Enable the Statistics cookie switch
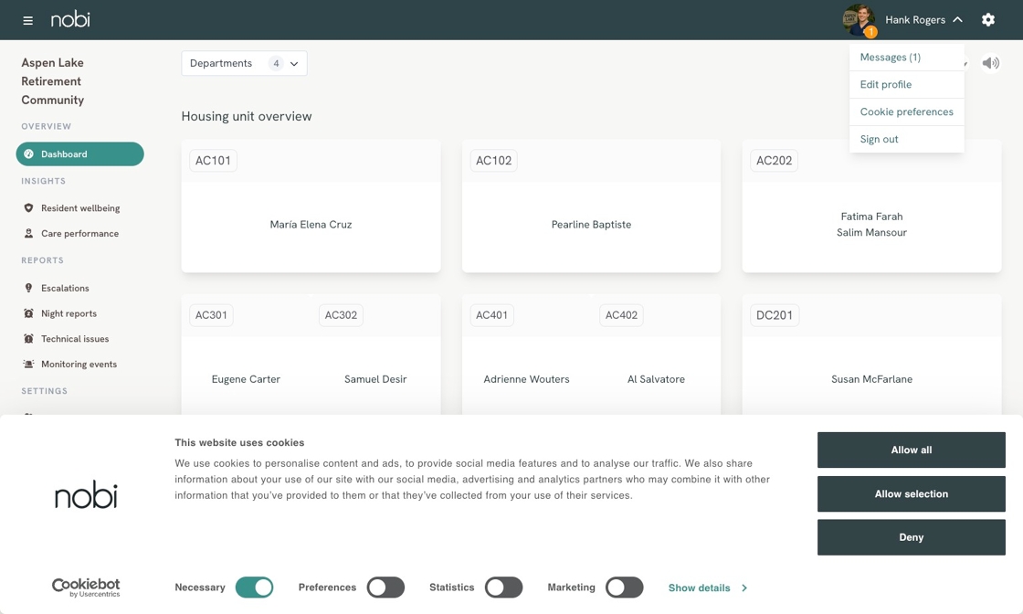This screenshot has width=1023, height=614. [x=503, y=588]
